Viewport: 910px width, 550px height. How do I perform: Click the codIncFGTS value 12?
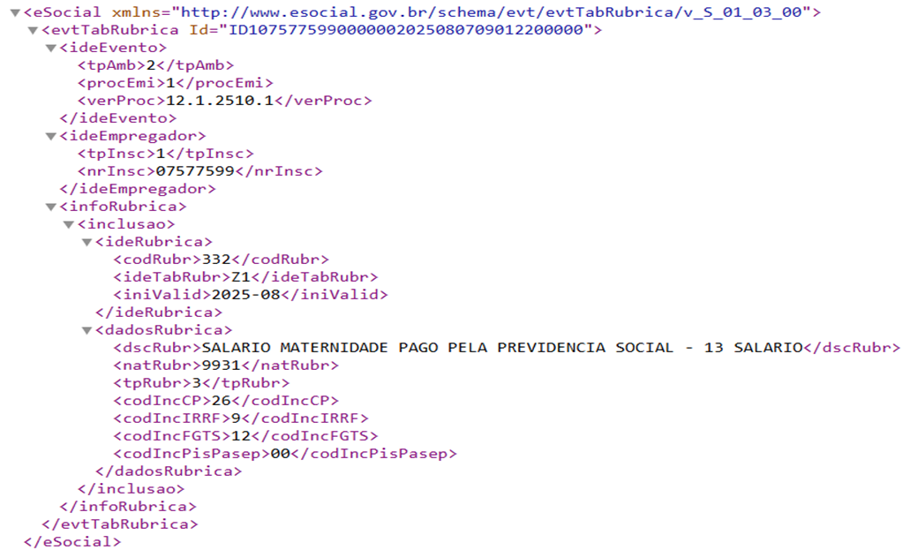pyautogui.click(x=241, y=436)
